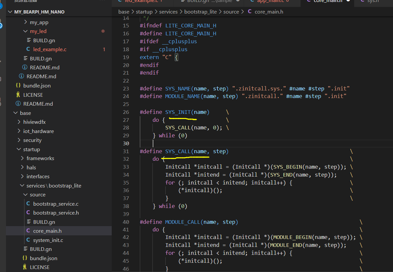Click the modified dot next to my_led
Image resolution: width=393 pixels, height=272 pixels.
(103, 31)
